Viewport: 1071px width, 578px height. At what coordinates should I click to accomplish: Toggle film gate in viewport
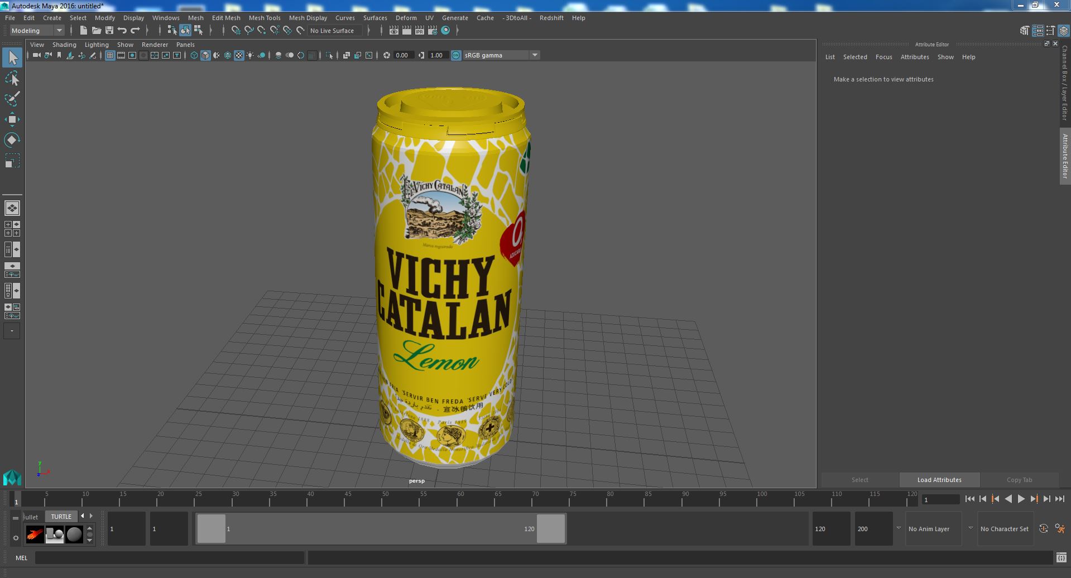[x=121, y=55]
